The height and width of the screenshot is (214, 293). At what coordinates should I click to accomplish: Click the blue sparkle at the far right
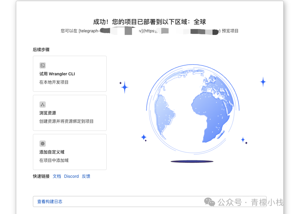pyautogui.click(x=263, y=82)
